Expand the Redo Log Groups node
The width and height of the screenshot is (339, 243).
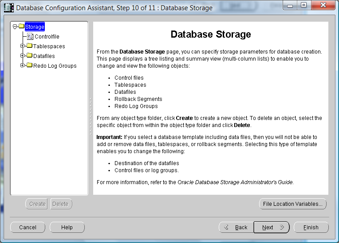[x=23, y=66]
